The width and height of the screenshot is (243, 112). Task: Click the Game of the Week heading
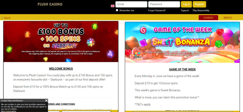(182, 69)
